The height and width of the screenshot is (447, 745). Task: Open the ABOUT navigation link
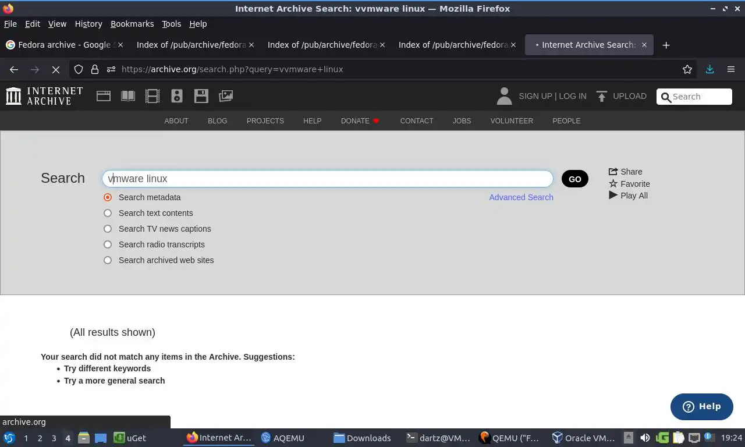[x=176, y=121]
